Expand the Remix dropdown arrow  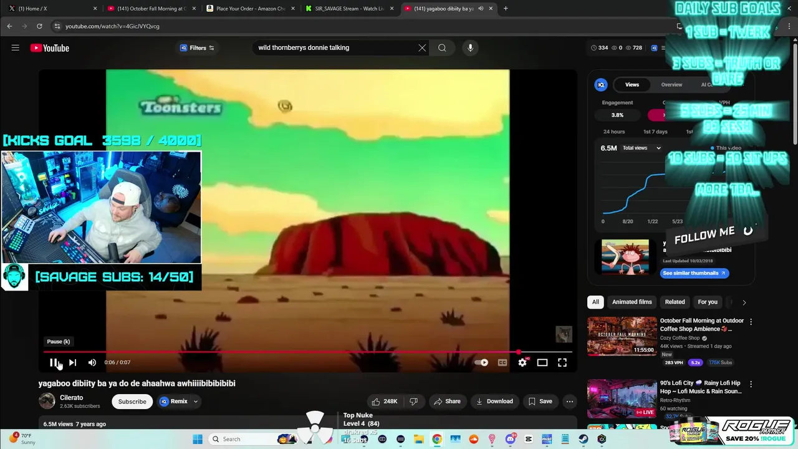coord(195,401)
